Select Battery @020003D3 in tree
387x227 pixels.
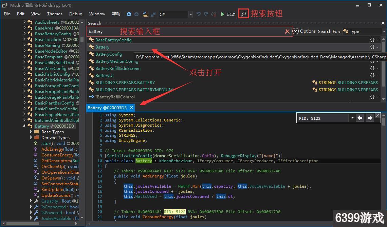coord(54,126)
